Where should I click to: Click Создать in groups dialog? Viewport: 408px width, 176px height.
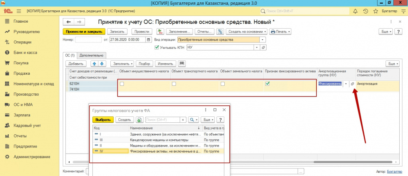pyautogui.click(x=125, y=120)
